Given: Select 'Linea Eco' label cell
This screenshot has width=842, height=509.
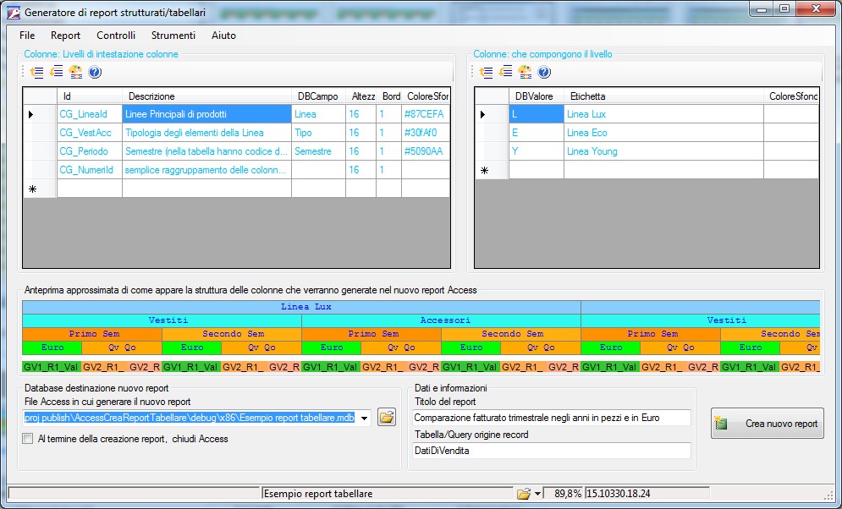Looking at the screenshot, I should pyautogui.click(x=663, y=133).
